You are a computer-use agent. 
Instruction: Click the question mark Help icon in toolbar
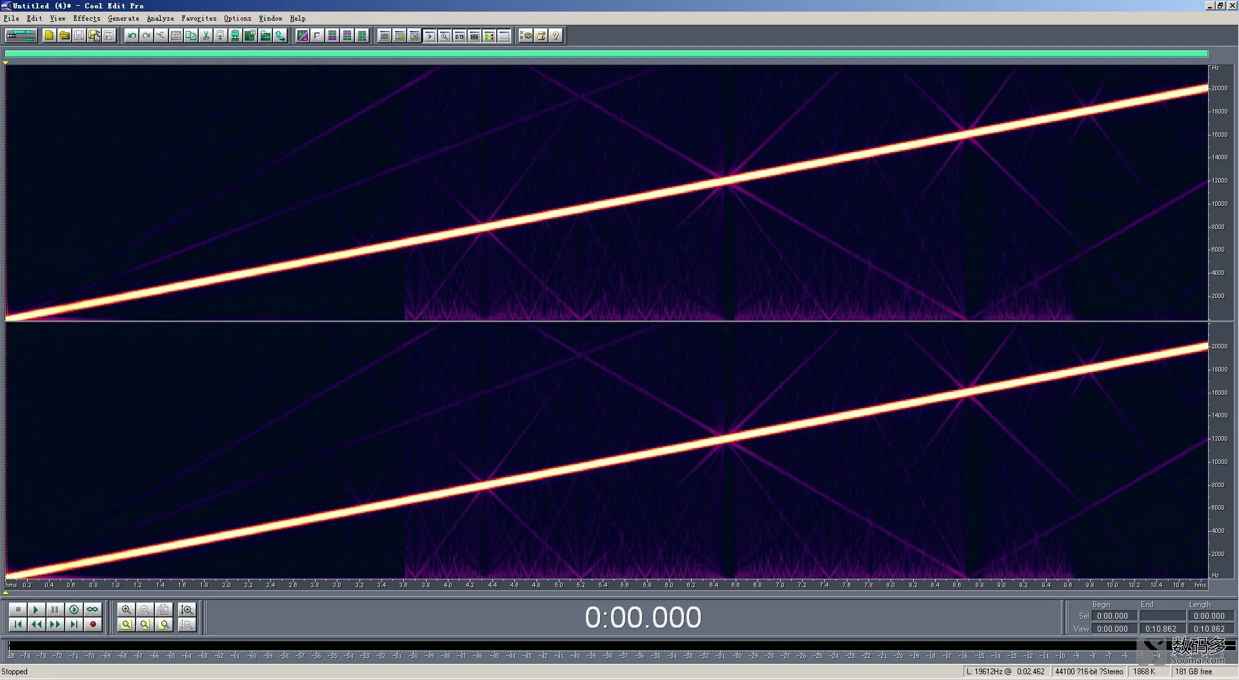coord(556,35)
